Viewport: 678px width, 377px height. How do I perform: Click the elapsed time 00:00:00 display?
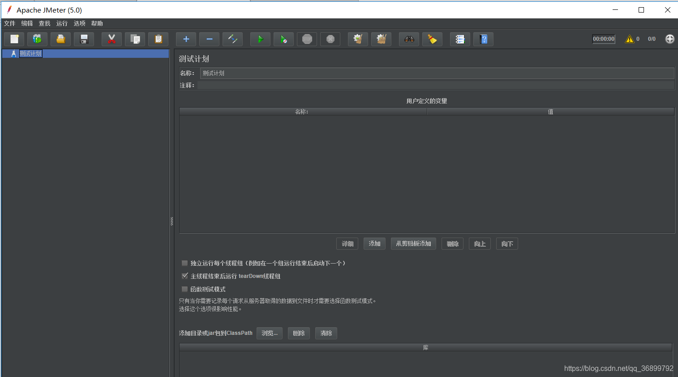[604, 39]
